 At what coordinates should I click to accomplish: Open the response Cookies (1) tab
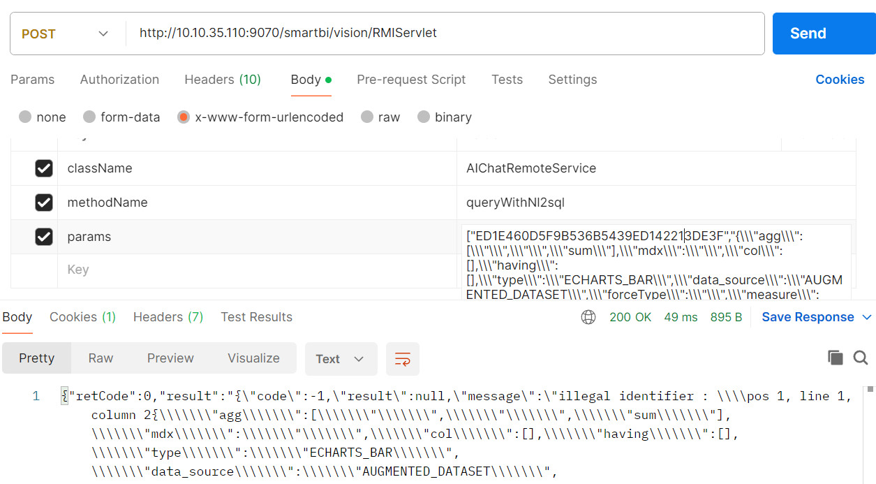coord(82,317)
